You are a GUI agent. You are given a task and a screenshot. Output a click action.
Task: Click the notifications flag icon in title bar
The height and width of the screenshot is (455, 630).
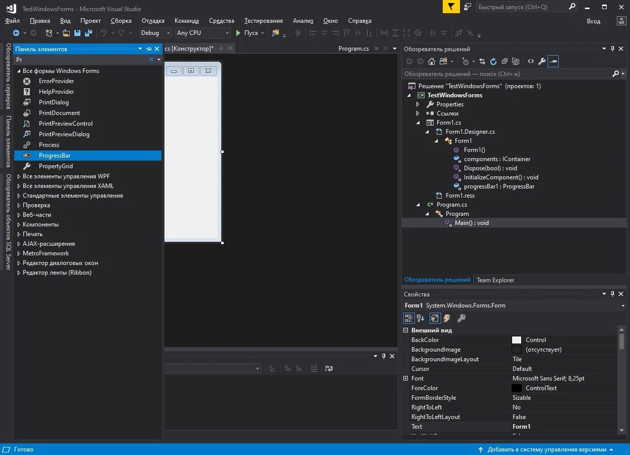pos(451,7)
